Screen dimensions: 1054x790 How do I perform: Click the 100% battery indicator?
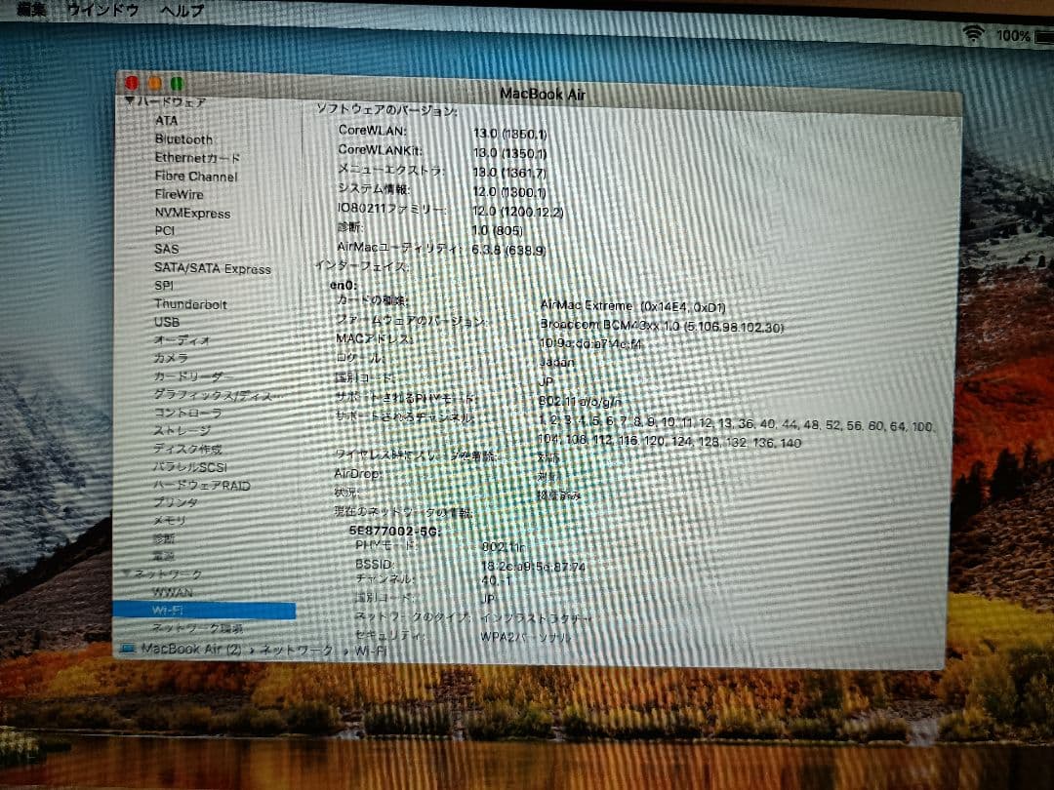click(1013, 36)
